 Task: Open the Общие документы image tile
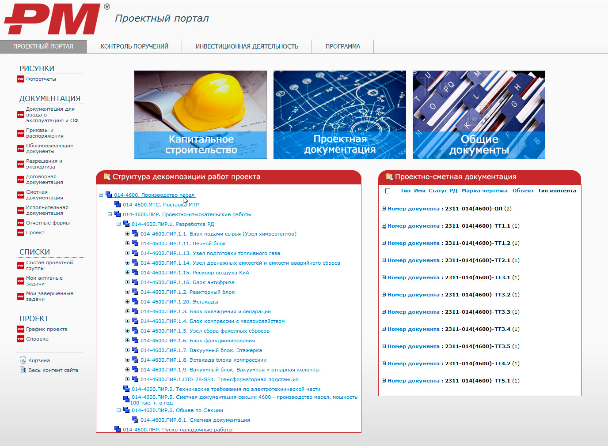click(x=479, y=115)
